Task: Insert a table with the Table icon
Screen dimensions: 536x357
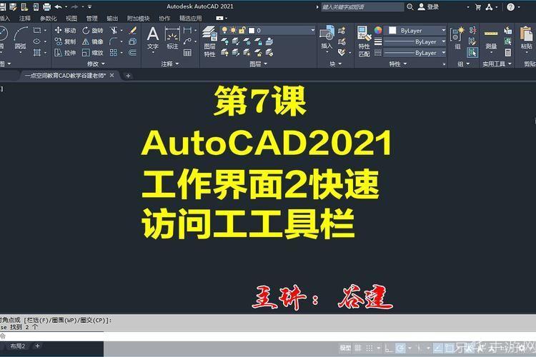Action: coord(187,53)
